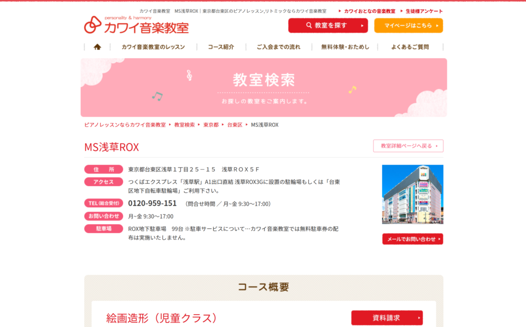Click the 駐車場 label badge

[x=104, y=229]
